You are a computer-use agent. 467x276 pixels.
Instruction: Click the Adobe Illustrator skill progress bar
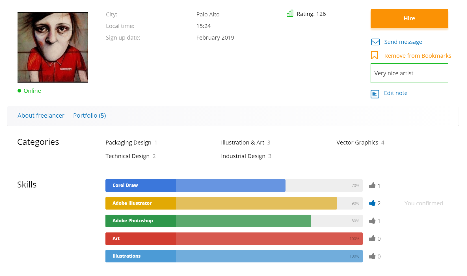pyautogui.click(x=234, y=203)
